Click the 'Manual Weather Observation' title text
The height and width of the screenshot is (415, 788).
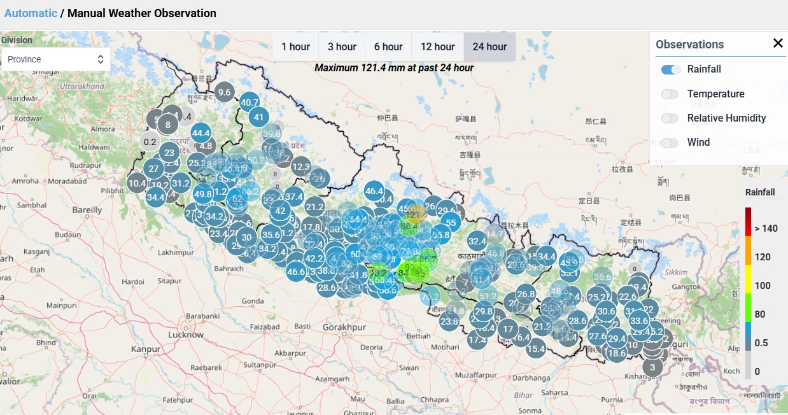(142, 13)
